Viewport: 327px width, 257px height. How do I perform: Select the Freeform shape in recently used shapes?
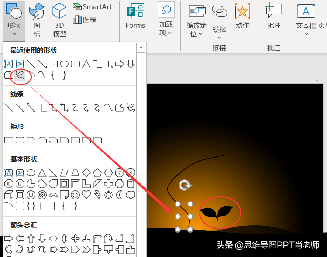click(x=8, y=75)
